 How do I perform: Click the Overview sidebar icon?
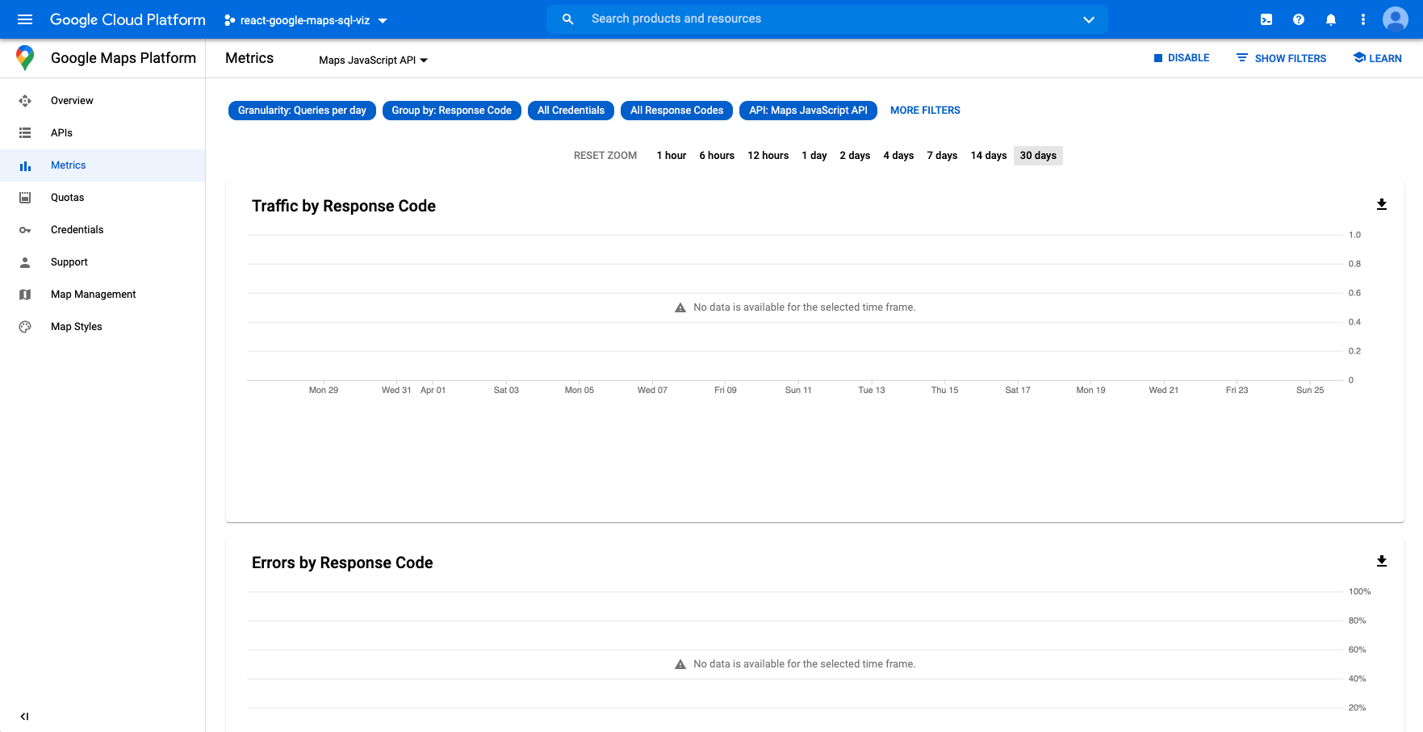click(25, 101)
